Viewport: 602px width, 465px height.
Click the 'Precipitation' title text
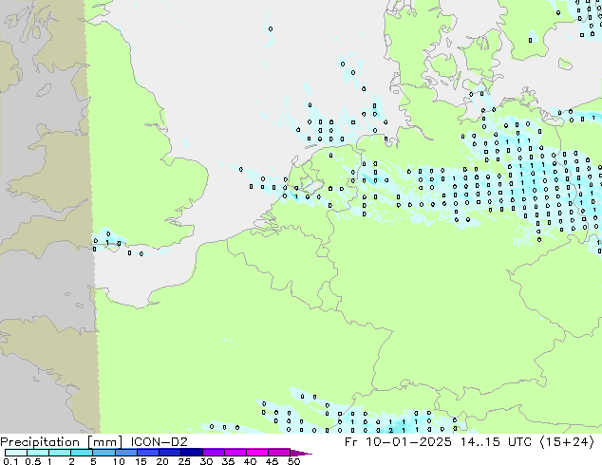click(40, 442)
